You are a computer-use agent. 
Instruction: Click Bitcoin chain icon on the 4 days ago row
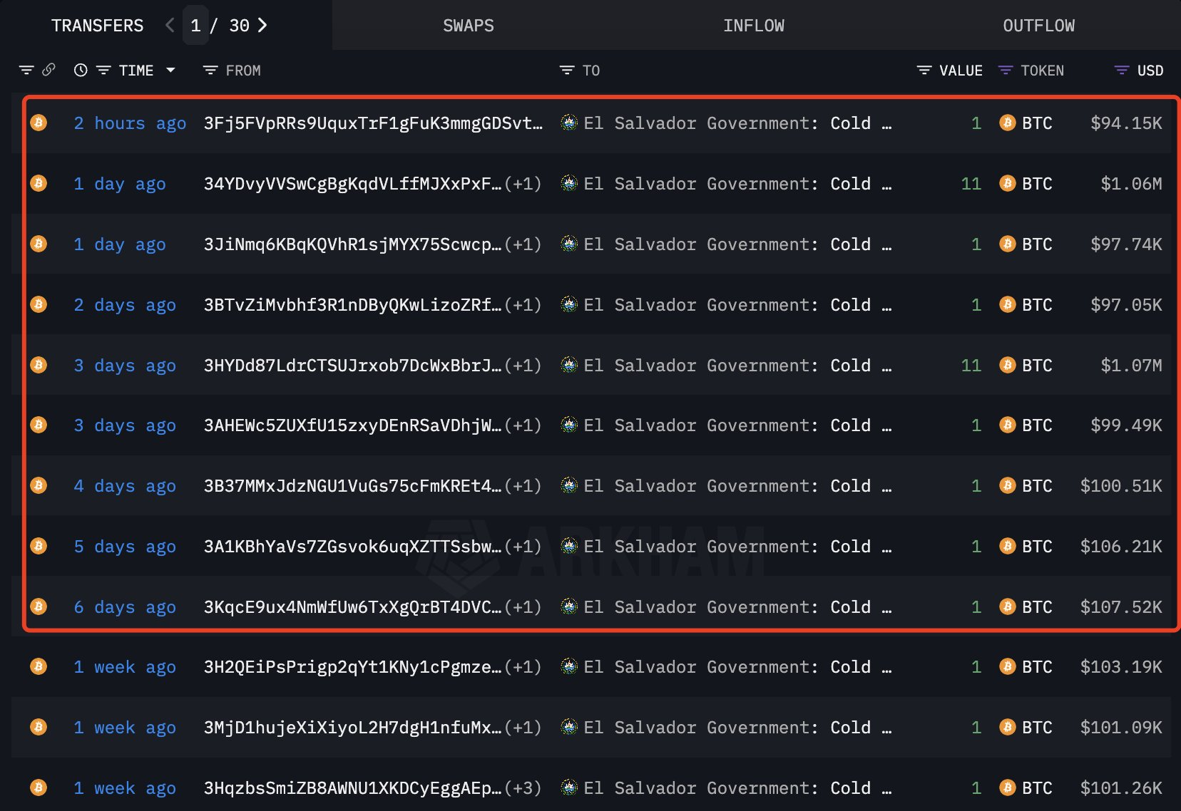click(39, 485)
